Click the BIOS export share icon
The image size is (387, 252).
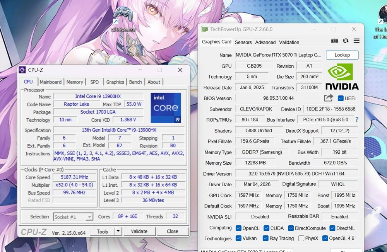pyautogui.click(x=329, y=98)
